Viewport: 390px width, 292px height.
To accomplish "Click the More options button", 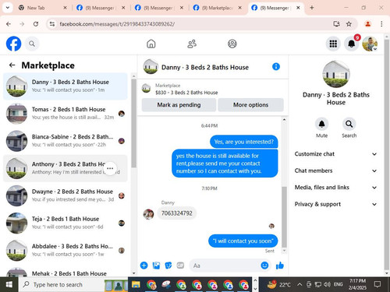I will point(250,105).
